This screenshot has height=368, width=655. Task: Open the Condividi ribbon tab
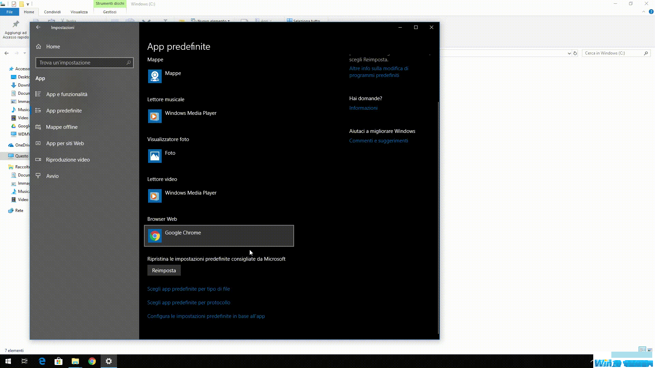coord(52,12)
